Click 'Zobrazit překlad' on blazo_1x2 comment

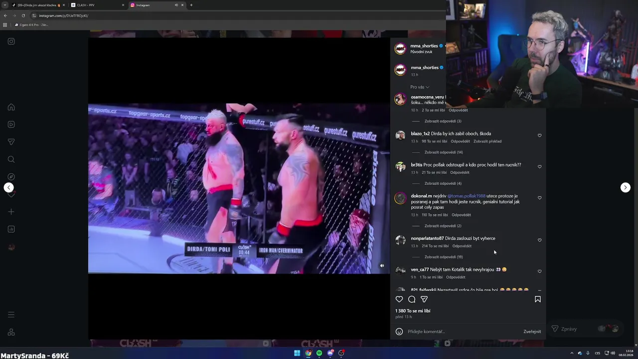487,141
